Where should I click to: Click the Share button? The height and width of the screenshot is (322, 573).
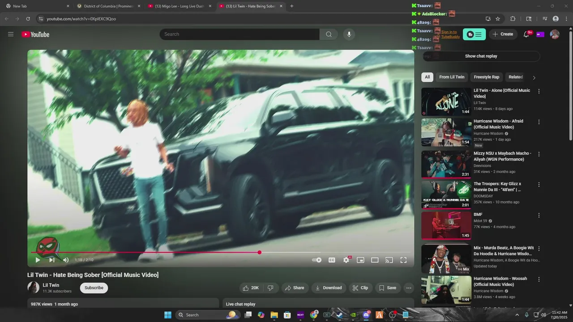[x=295, y=288]
